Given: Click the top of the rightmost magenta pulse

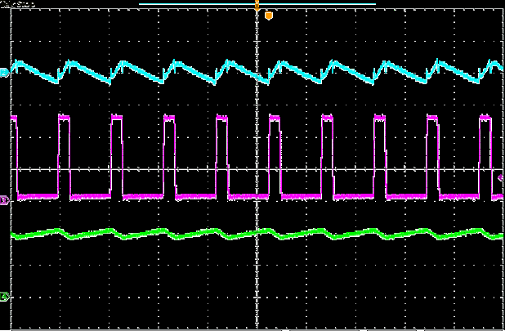Looking at the screenshot, I should [x=484, y=119].
